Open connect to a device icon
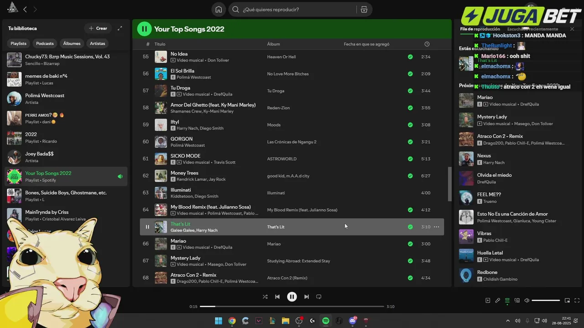The width and height of the screenshot is (584, 328). click(517, 301)
